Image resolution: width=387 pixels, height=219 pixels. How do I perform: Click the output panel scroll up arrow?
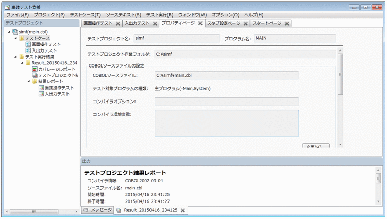378,170
